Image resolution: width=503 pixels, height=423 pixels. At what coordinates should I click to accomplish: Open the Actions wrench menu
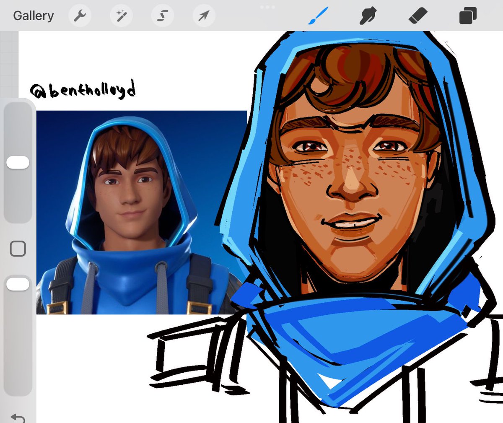[80, 16]
